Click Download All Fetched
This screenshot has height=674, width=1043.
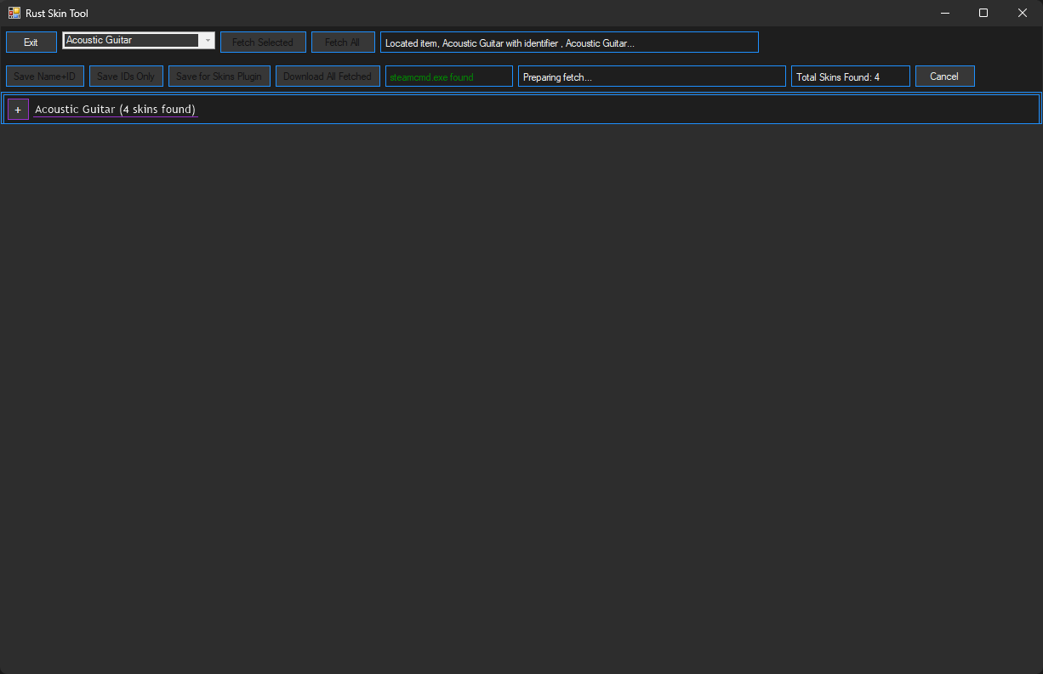(328, 76)
